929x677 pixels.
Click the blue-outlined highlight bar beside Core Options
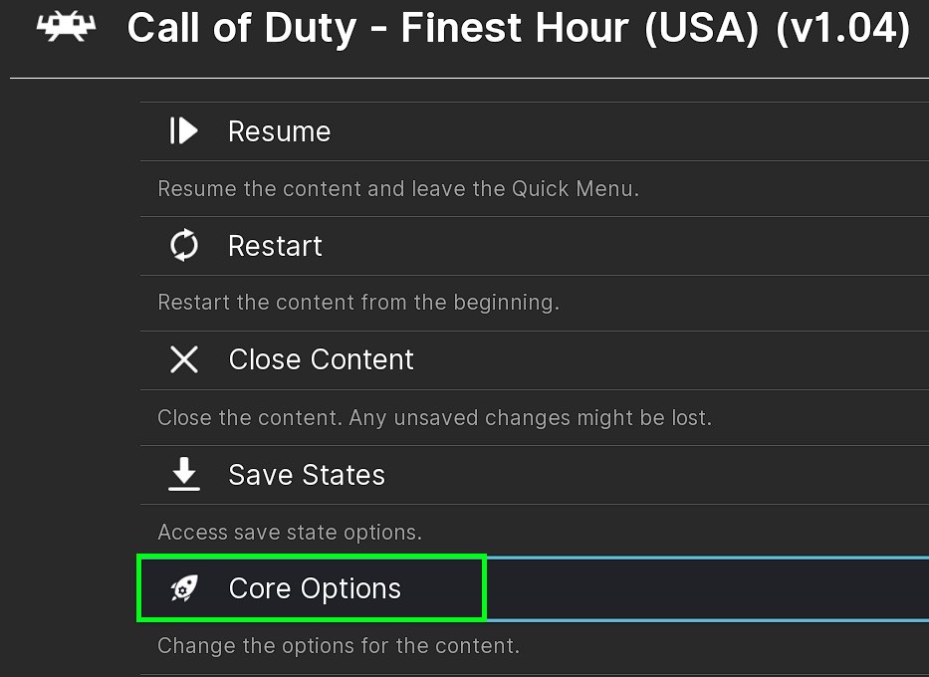(x=707, y=589)
